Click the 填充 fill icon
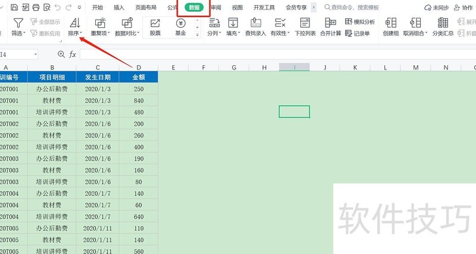476x254 pixels. click(x=233, y=23)
